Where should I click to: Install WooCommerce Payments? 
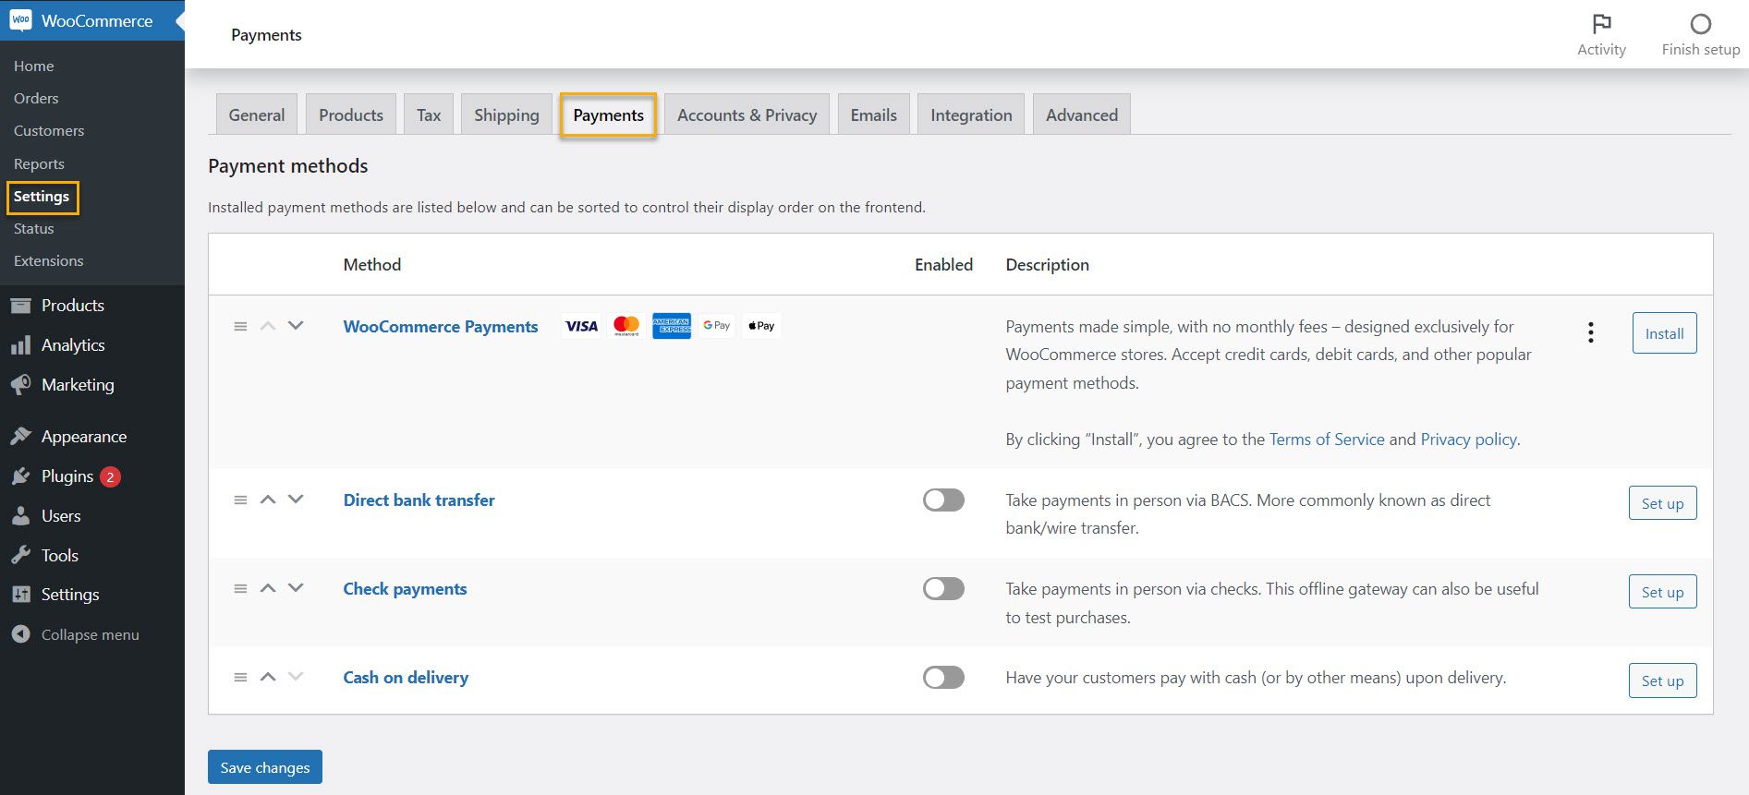[1664, 333]
